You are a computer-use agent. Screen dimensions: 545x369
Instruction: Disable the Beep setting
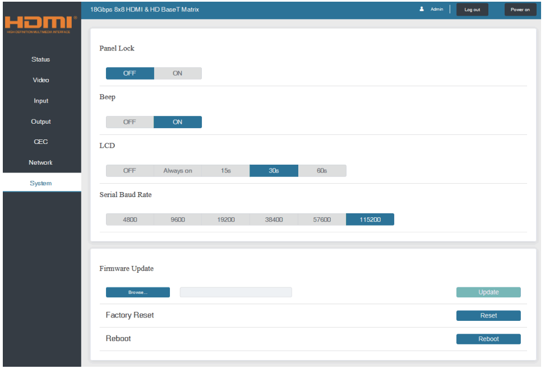pos(130,122)
